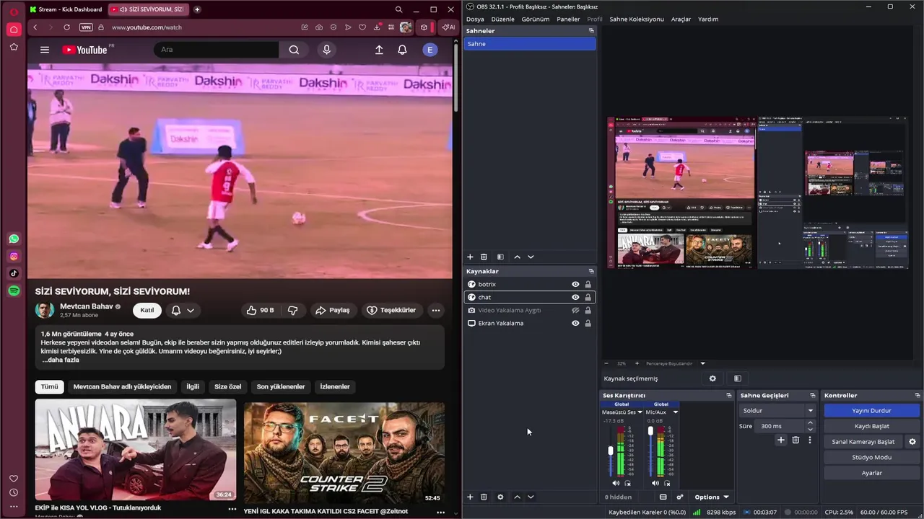This screenshot has height=519, width=924.
Task: Open filters icon beside Kaynak seçilmemiş
Action: coord(738,378)
